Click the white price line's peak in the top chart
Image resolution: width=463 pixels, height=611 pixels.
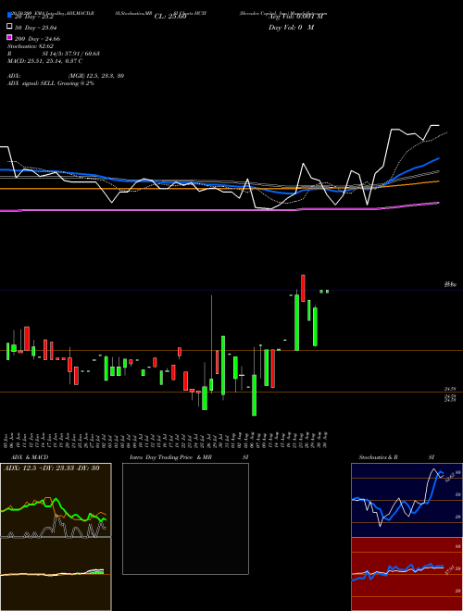[434, 126]
